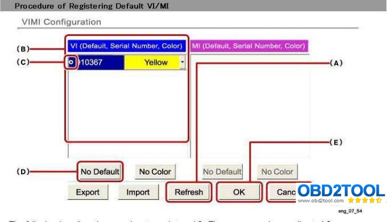This screenshot has width=388, height=222.
Task: Select the default radio button for VI 10367
Action: click(x=71, y=63)
